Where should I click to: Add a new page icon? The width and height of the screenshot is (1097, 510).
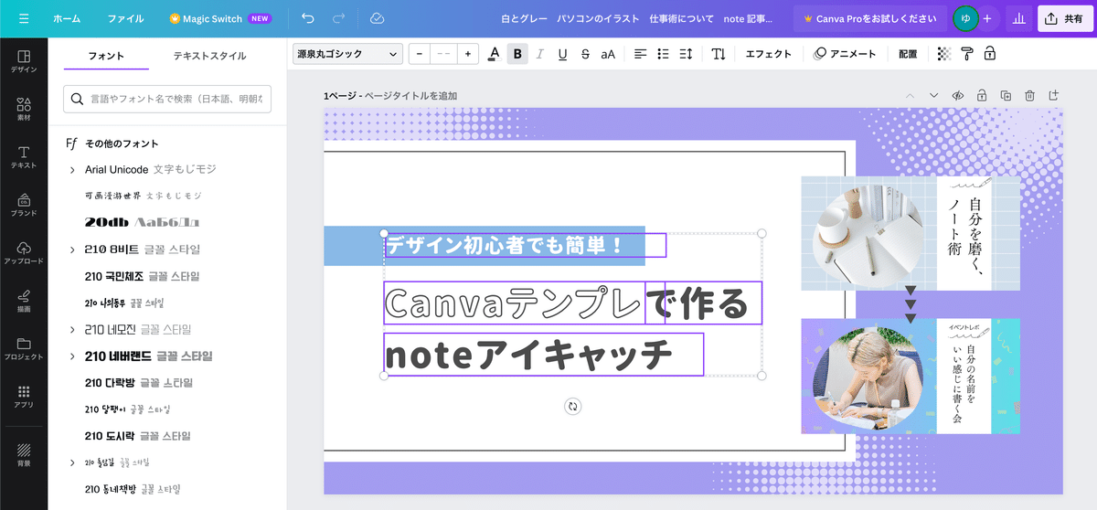(x=1053, y=95)
